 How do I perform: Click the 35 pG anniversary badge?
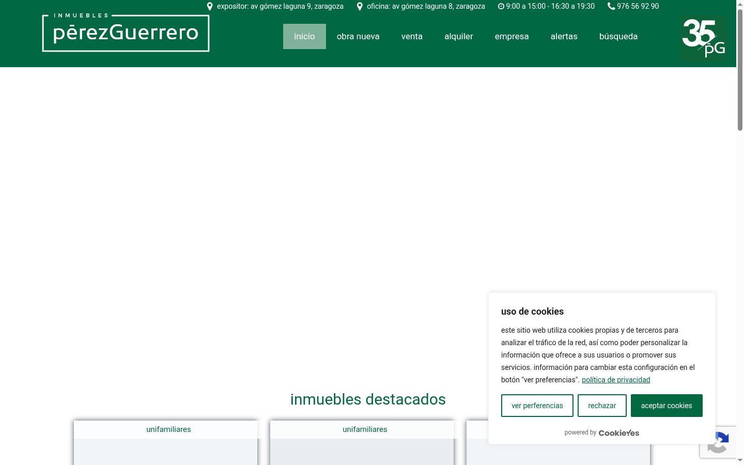(704, 38)
